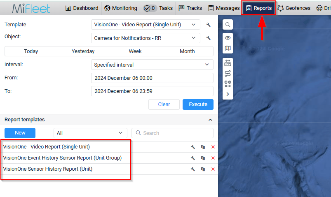The width and height of the screenshot is (331, 197).
Task: Click the template Search field
Action: (x=172, y=133)
